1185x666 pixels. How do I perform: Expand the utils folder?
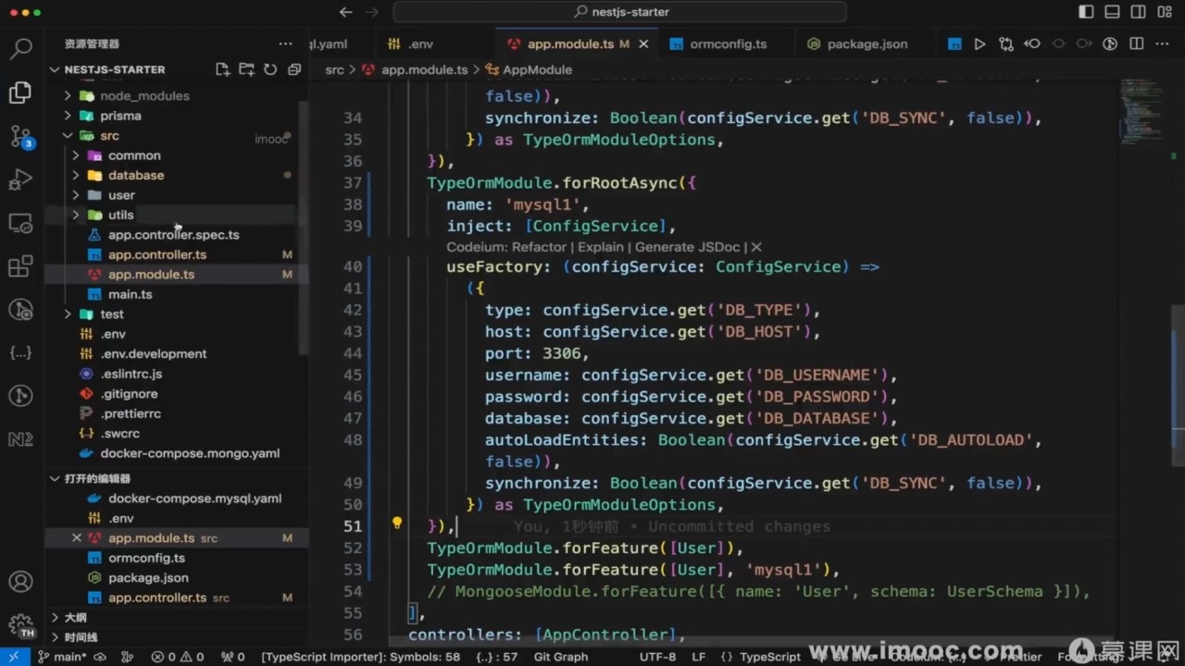[76, 215]
